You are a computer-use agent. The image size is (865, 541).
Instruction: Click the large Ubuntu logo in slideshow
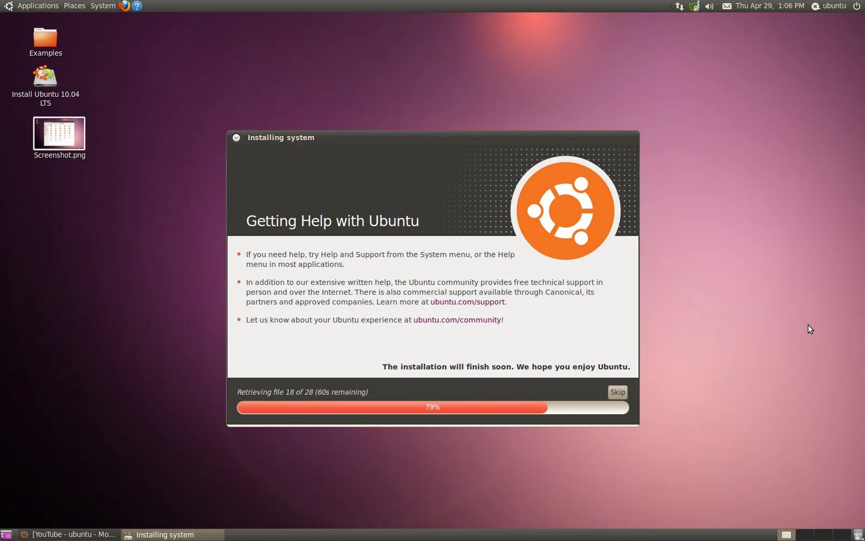[565, 209]
